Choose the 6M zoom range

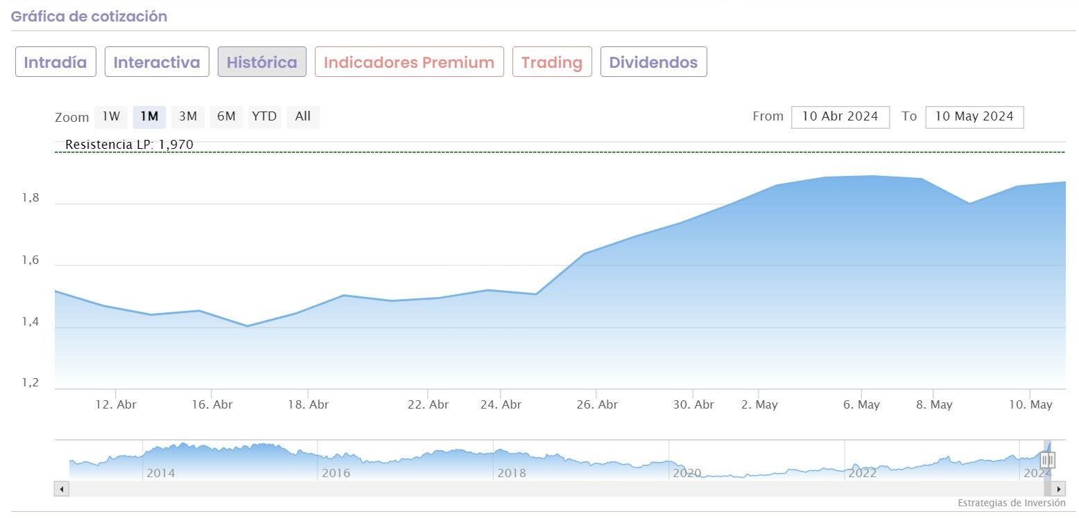point(226,117)
